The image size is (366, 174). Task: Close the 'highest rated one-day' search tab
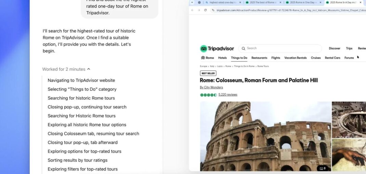240,2
